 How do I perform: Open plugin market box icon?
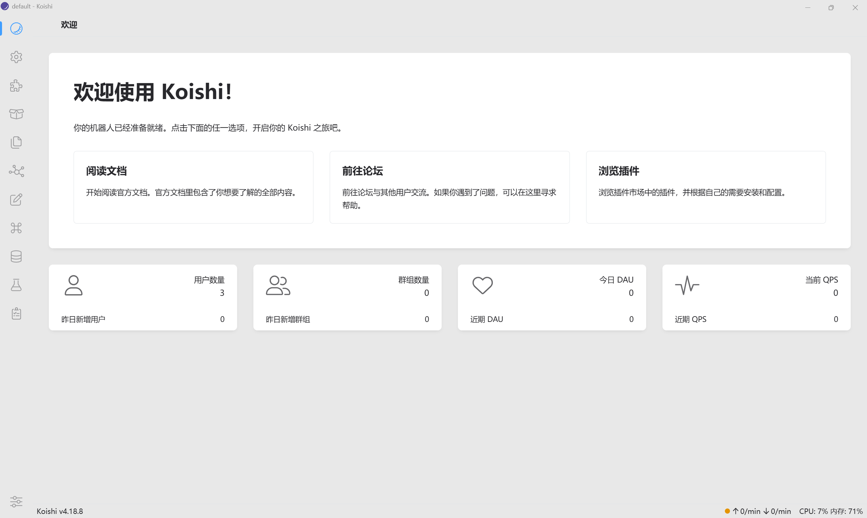pos(16,114)
